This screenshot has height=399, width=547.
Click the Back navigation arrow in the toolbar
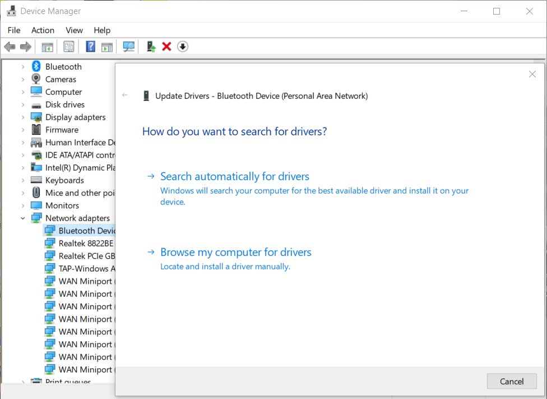(x=10, y=46)
